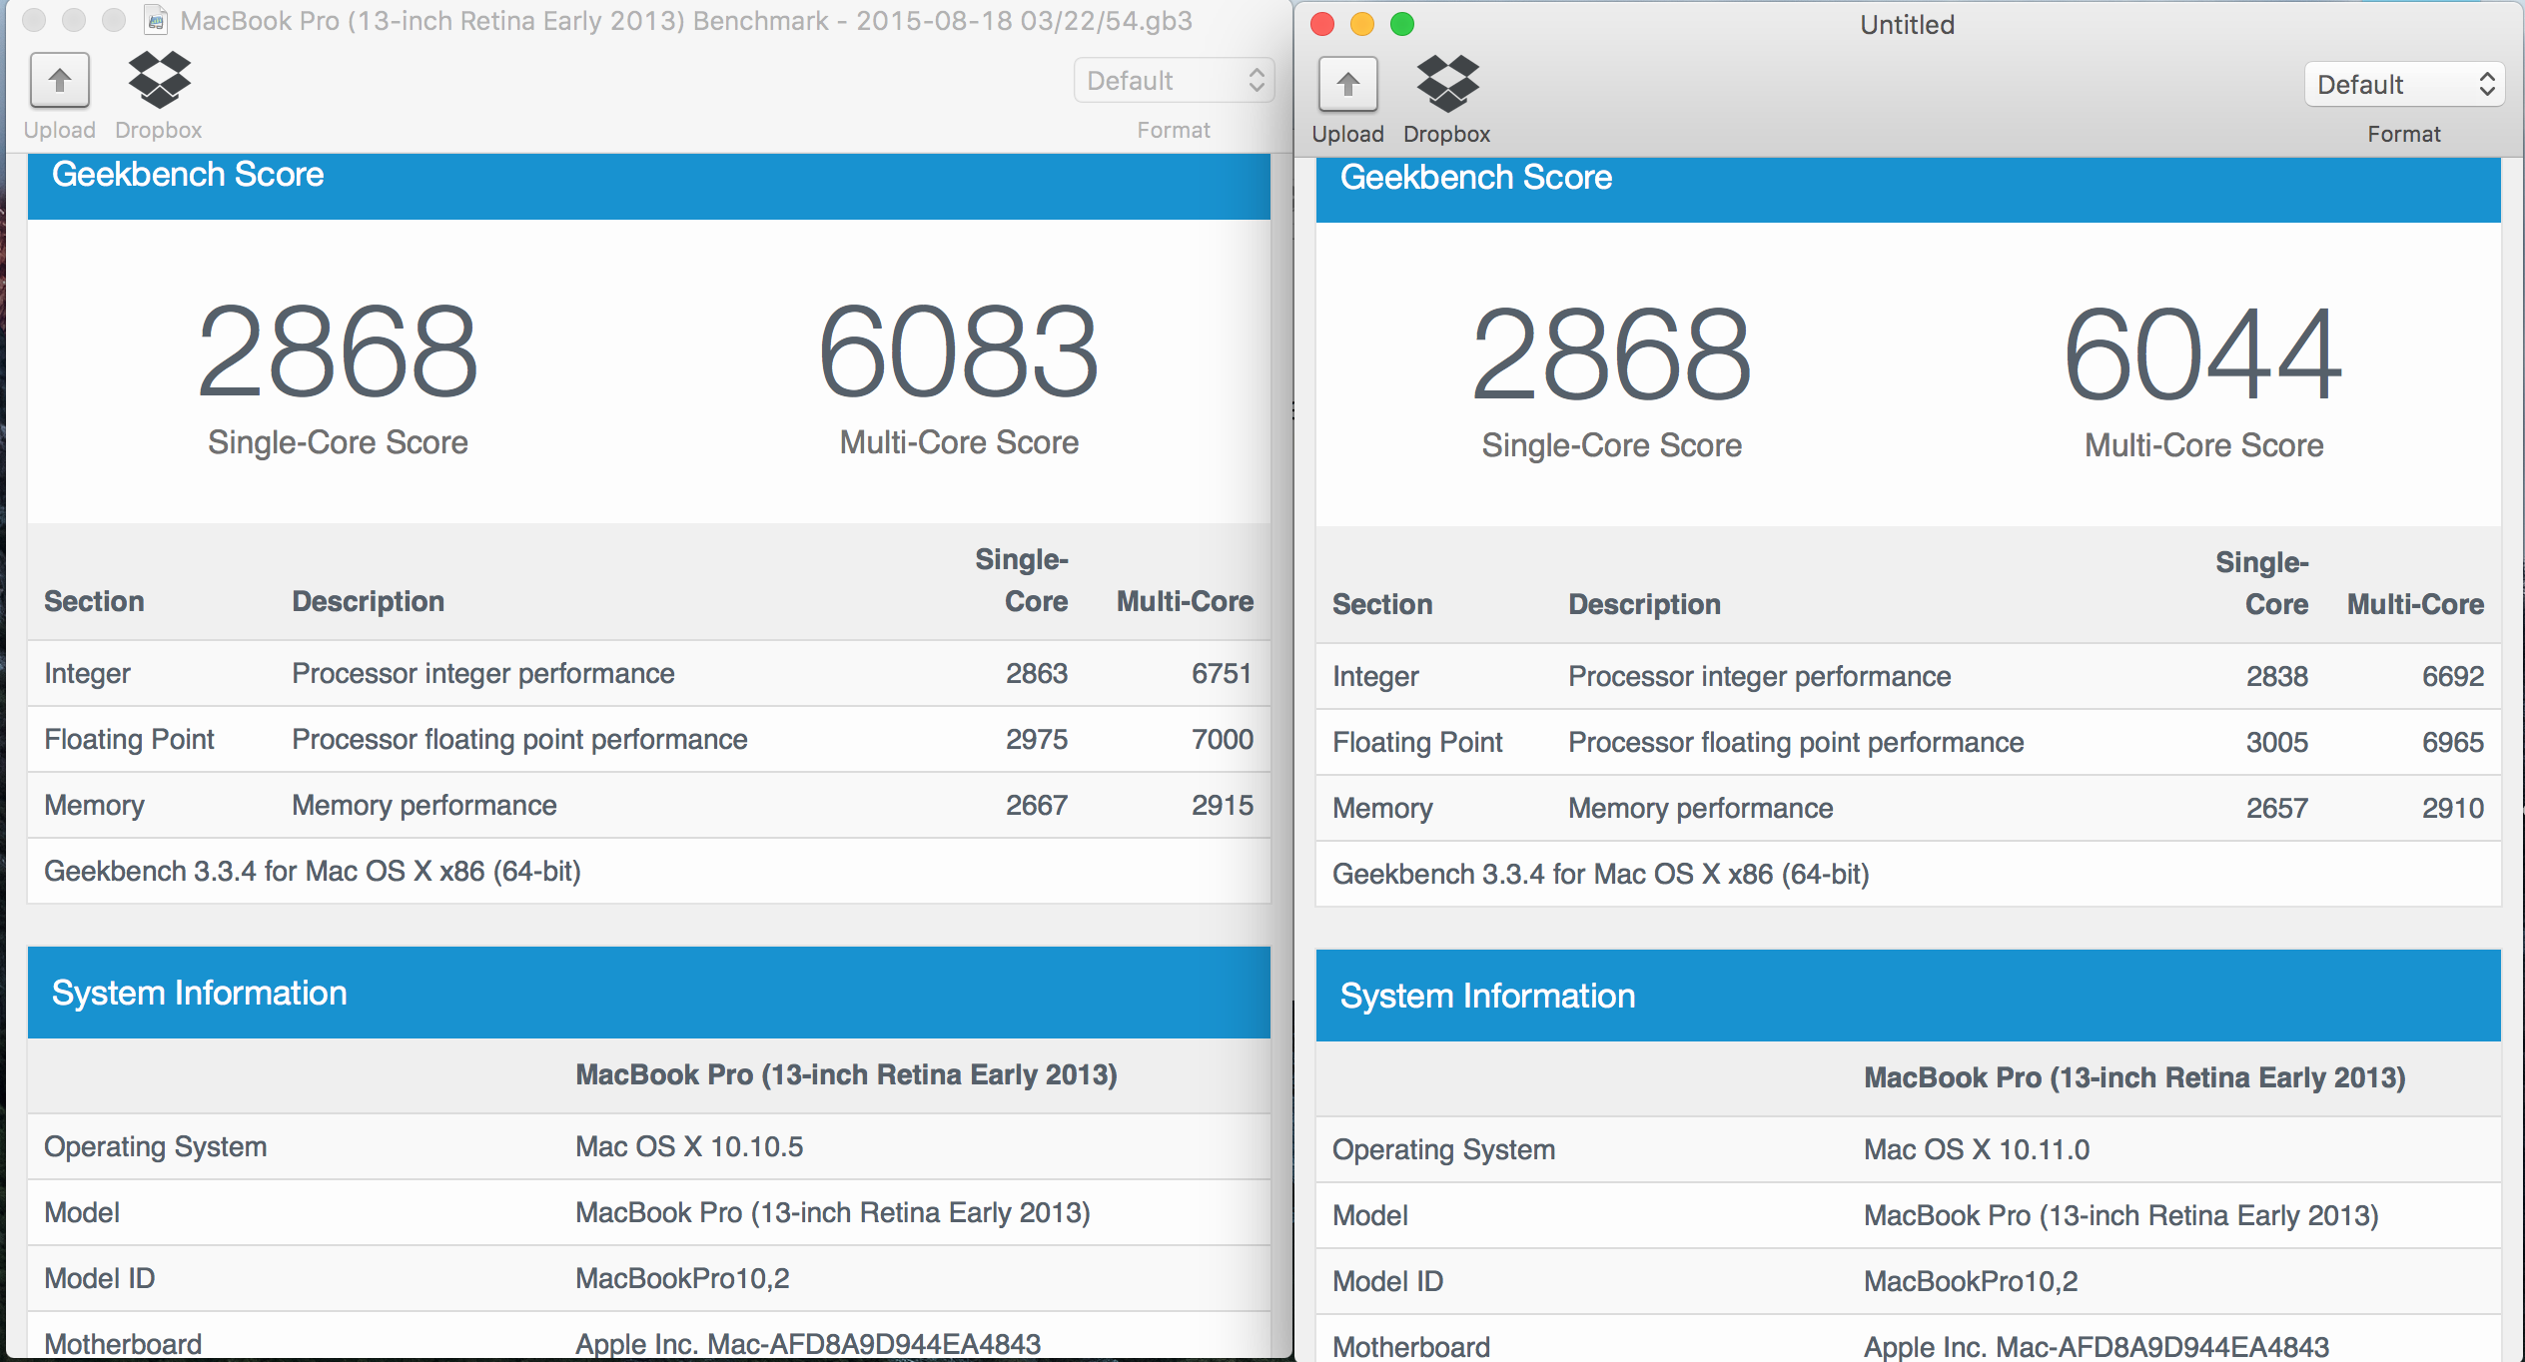Click single-core score 2868 in Untitled window
This screenshot has width=2525, height=1362.
(1611, 354)
